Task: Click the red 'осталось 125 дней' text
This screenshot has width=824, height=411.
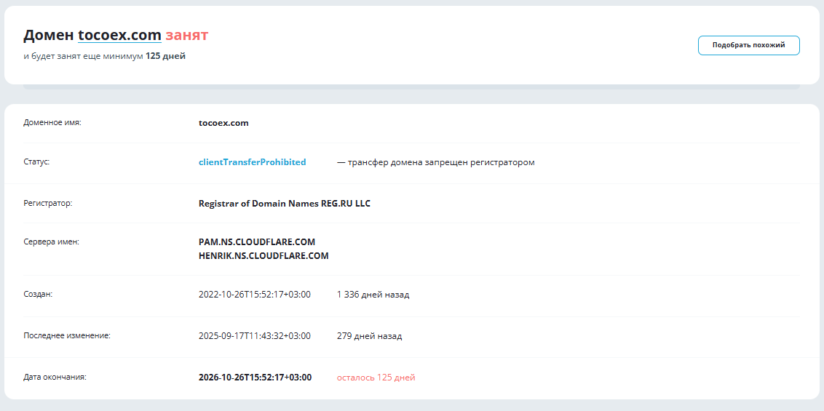Action: 376,378
